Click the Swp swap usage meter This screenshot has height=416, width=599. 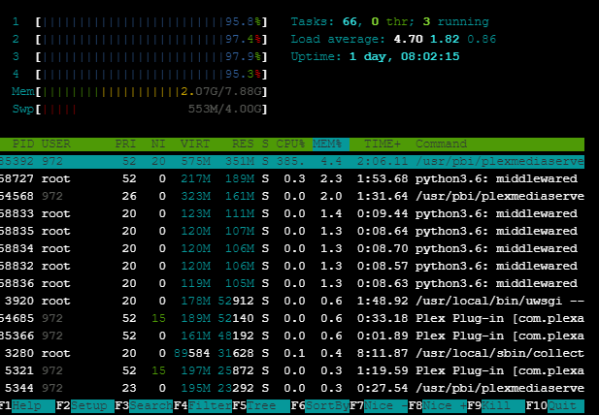click(151, 110)
